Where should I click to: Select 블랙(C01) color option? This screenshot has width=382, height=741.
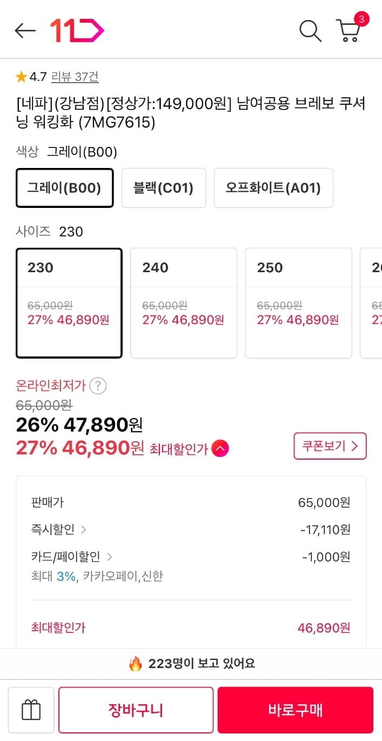(x=164, y=188)
